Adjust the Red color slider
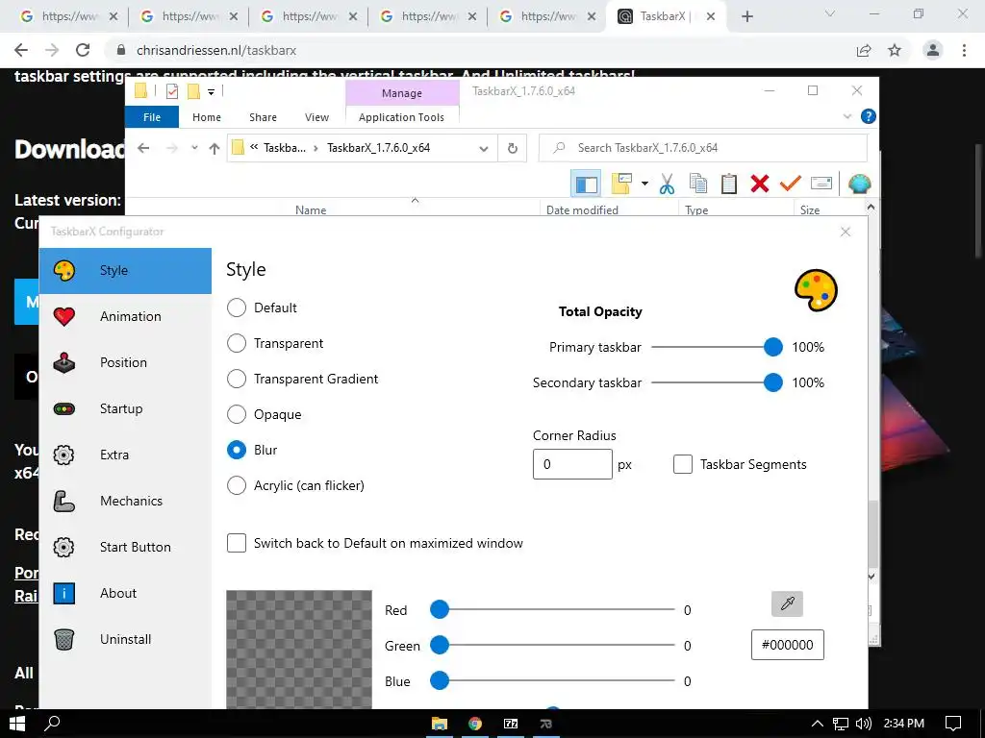 (552, 609)
